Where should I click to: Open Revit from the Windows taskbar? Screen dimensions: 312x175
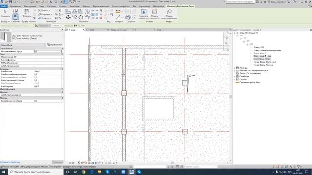131,172
